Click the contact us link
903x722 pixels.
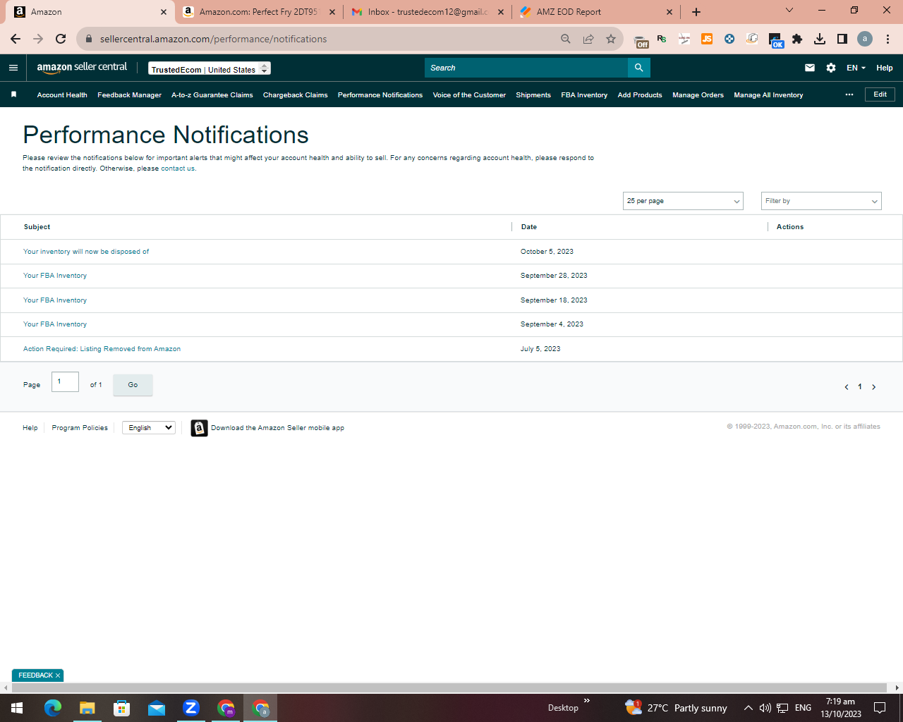point(178,169)
